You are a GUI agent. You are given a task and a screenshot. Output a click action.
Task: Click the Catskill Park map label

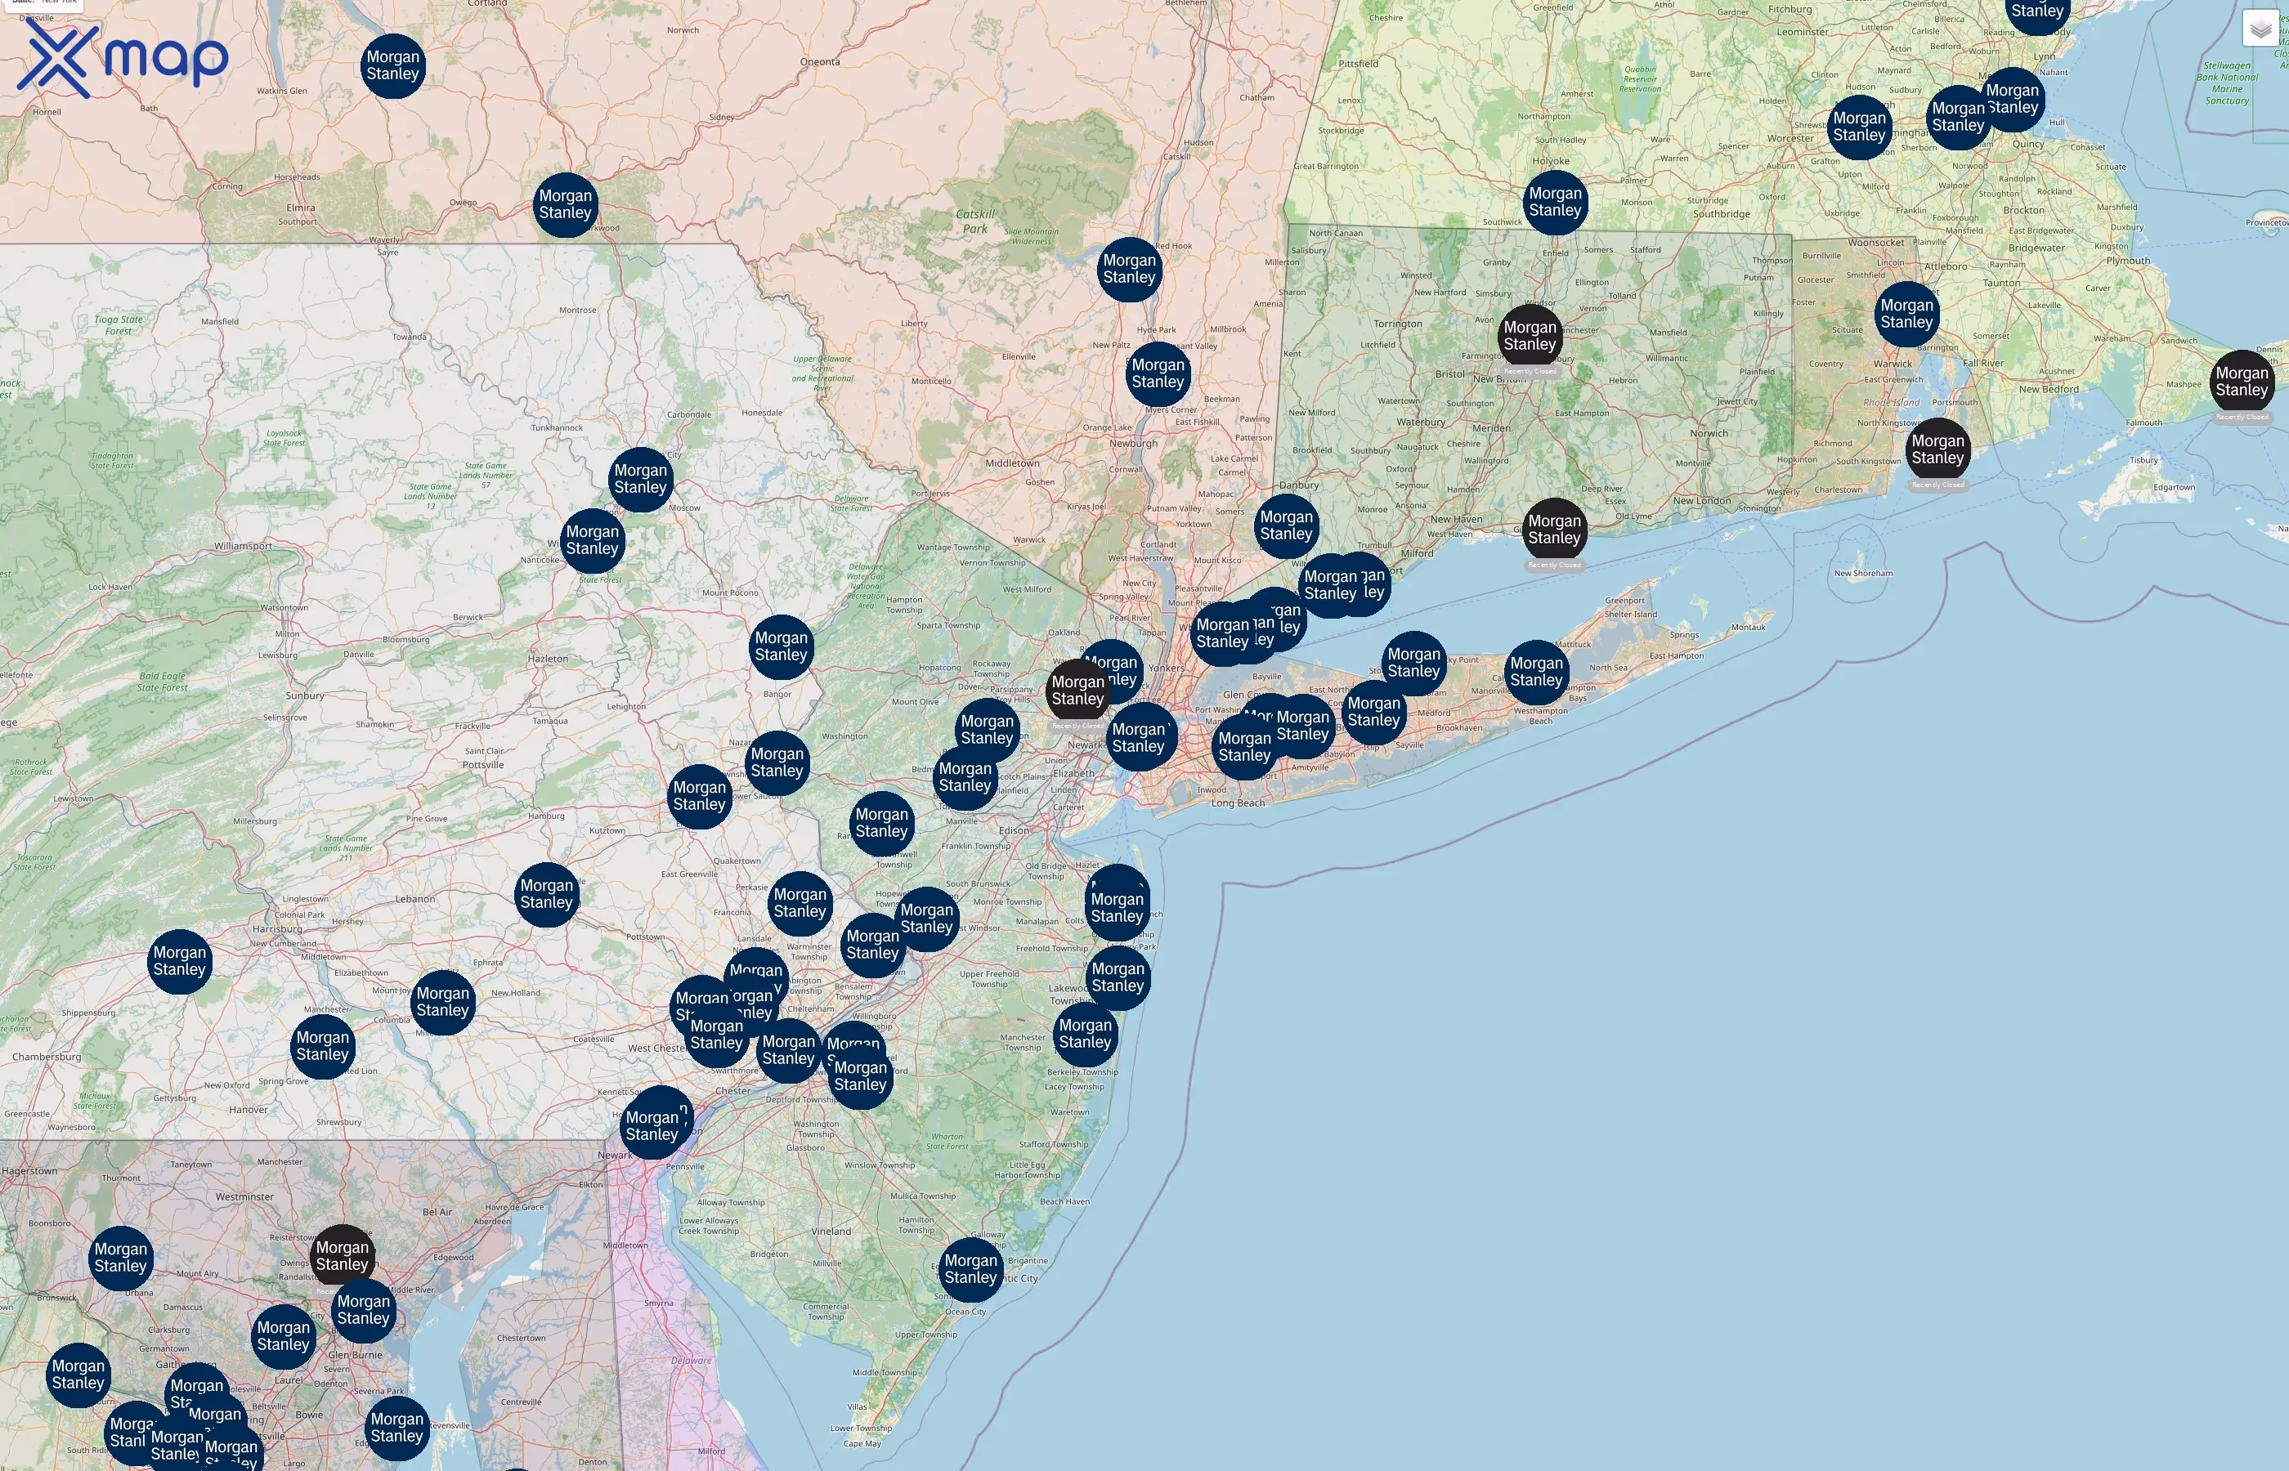[975, 221]
